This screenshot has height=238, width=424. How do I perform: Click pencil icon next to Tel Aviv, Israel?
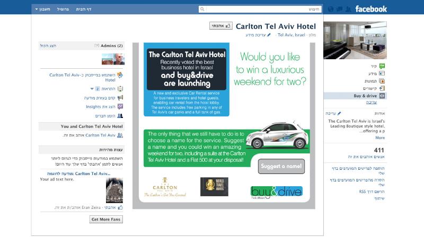[x=269, y=35]
